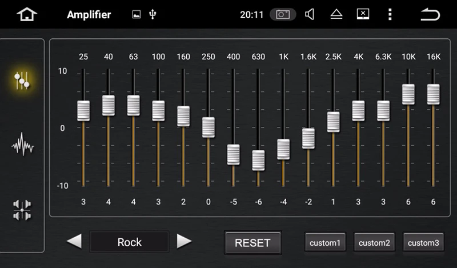Take a screenshot with the camera button
This screenshot has width=457, height=268.
point(283,14)
